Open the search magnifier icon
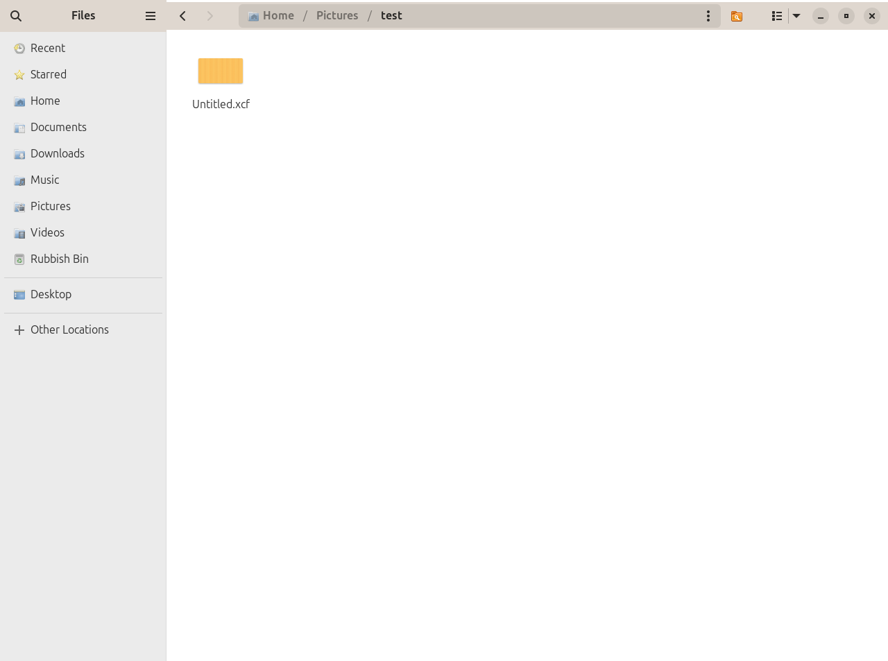The width and height of the screenshot is (888, 661). (x=16, y=16)
